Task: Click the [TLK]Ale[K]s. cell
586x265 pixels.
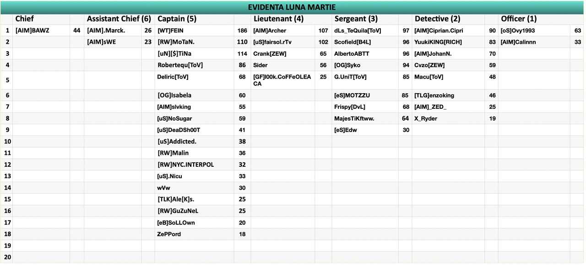Action: [x=194, y=199]
